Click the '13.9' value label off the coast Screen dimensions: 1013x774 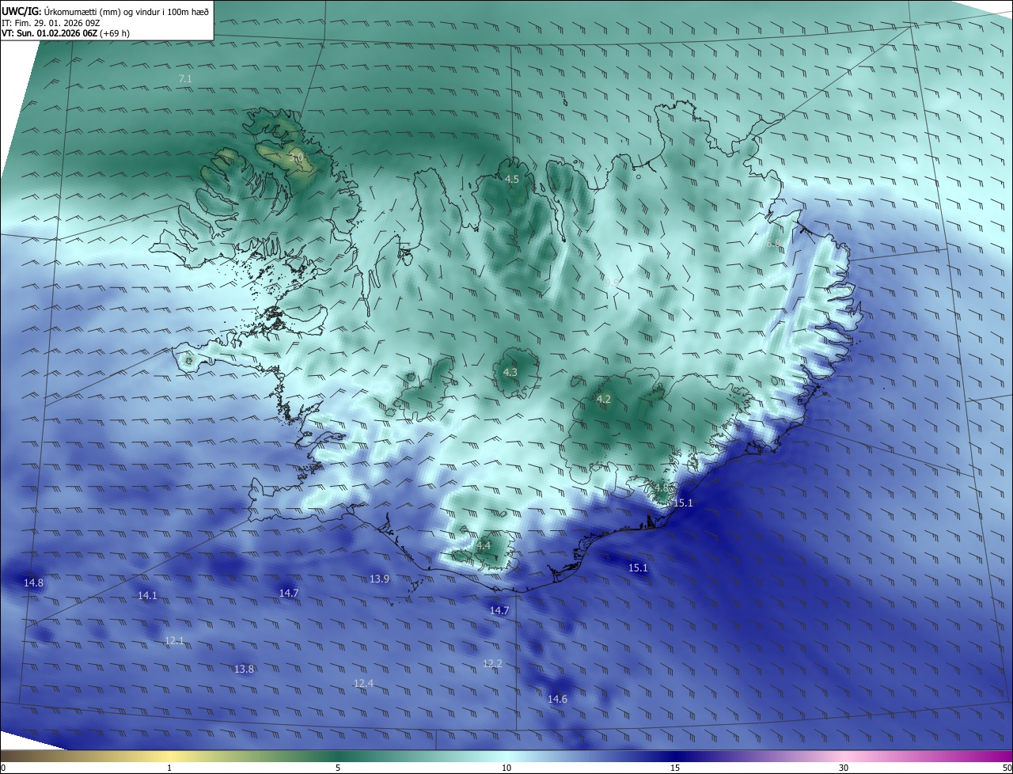(x=379, y=579)
